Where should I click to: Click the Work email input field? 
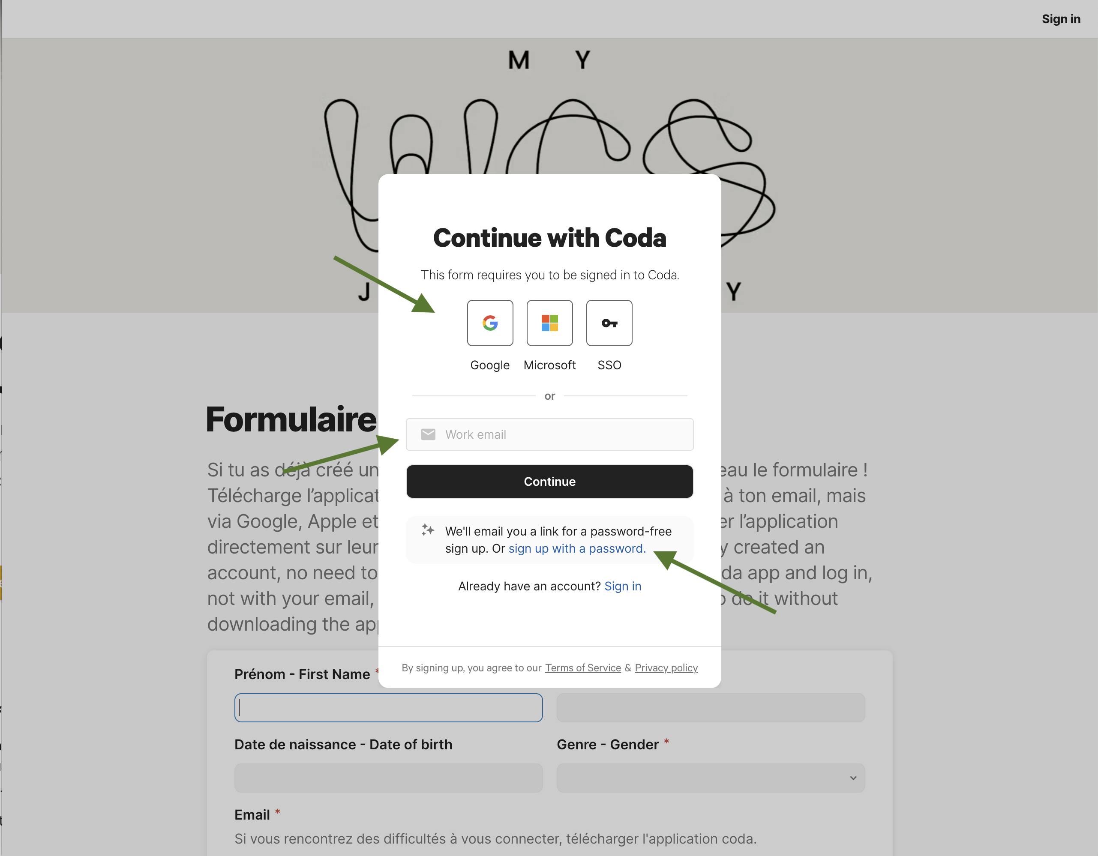point(549,434)
